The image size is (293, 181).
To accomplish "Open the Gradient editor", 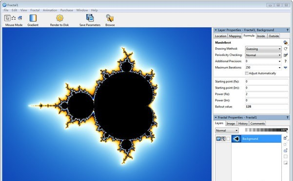I will (x=33, y=18).
